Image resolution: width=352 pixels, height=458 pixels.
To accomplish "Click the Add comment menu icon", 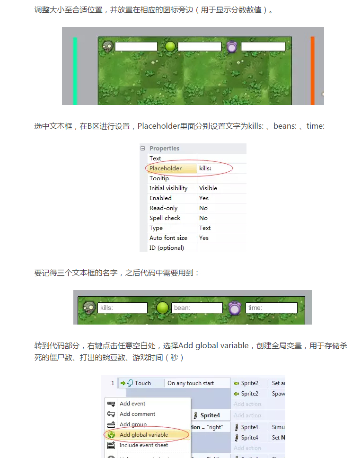I will click(111, 414).
